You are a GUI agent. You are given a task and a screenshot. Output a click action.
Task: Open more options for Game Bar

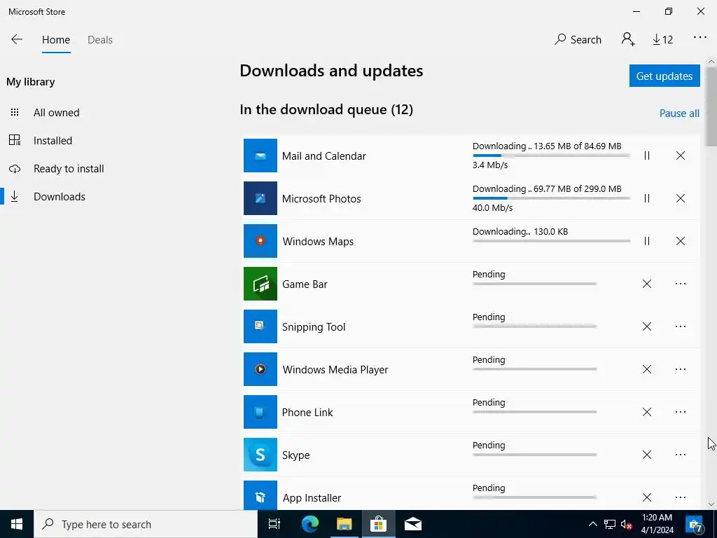681,284
